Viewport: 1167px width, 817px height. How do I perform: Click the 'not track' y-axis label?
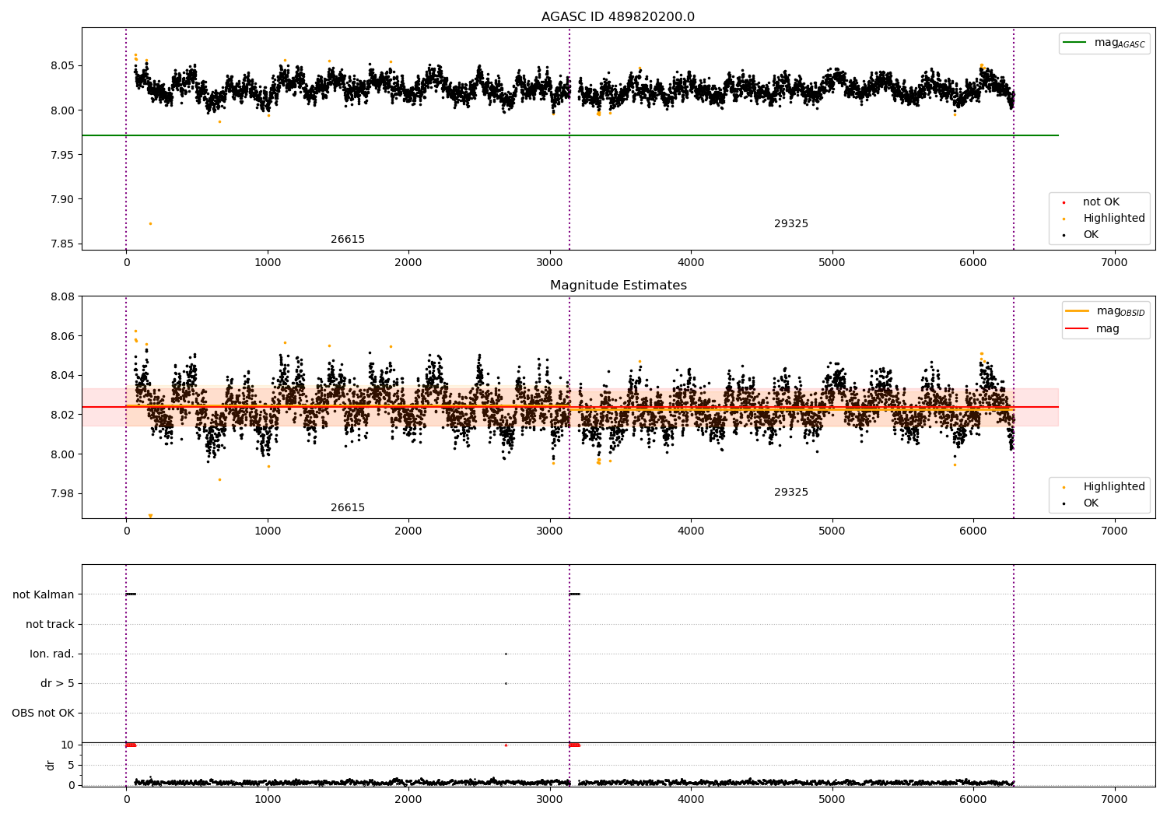point(50,624)
